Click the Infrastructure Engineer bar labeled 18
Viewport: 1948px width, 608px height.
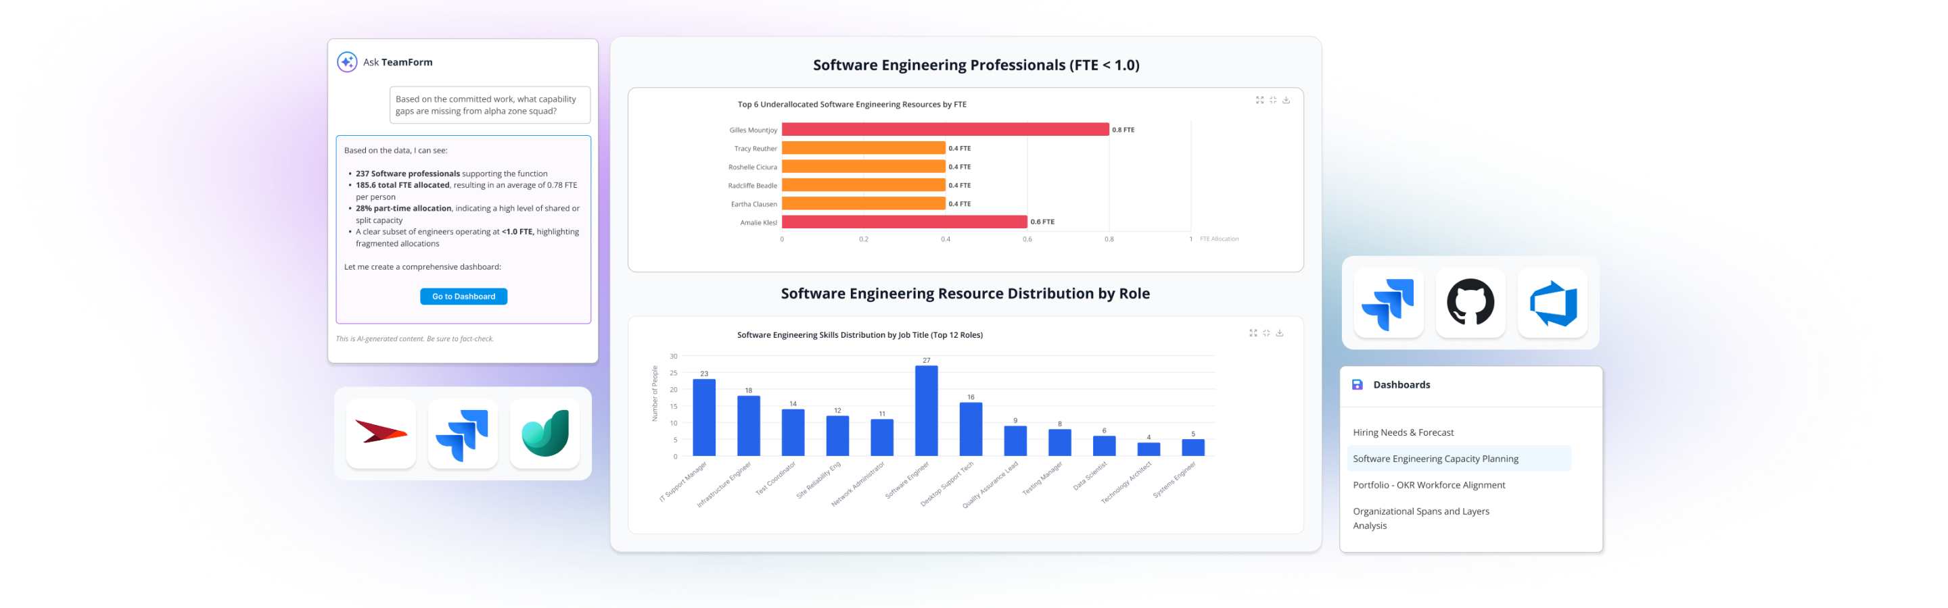(749, 426)
